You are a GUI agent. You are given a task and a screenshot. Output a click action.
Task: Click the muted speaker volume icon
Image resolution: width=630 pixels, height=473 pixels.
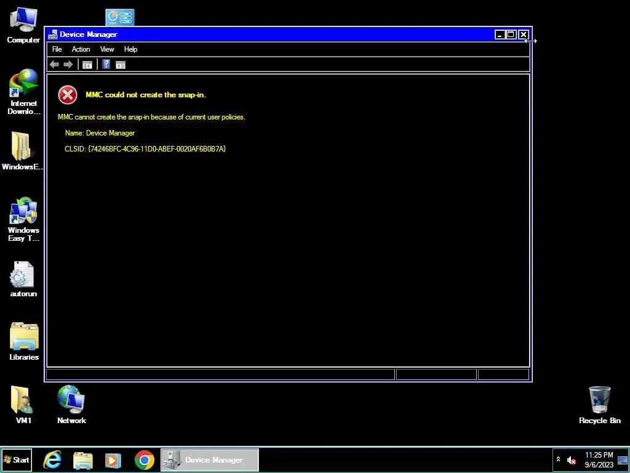point(572,460)
